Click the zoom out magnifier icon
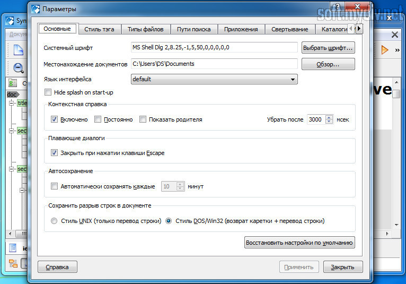 pyautogui.click(x=19, y=67)
